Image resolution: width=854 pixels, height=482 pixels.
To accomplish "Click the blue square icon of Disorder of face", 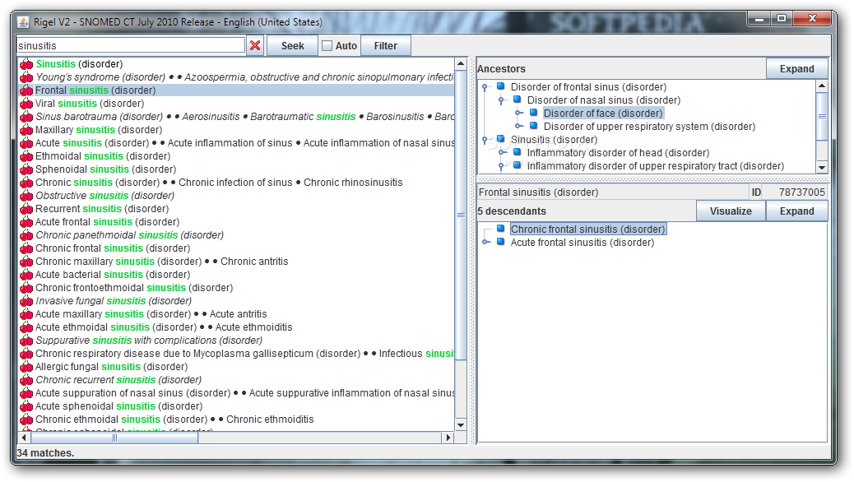I will coord(534,113).
